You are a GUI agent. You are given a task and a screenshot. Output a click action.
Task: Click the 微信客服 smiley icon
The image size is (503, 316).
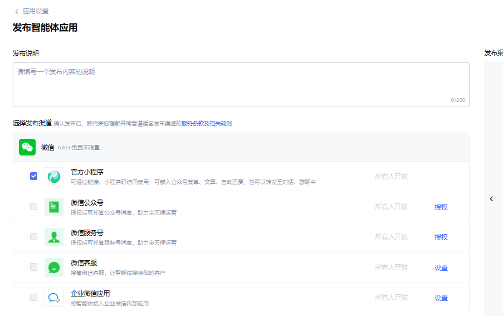54,268
